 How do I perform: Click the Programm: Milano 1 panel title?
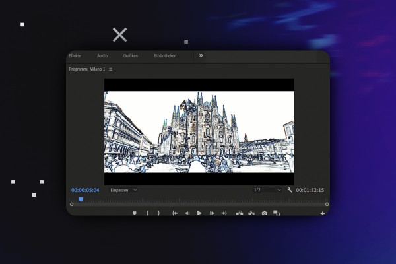87,69
